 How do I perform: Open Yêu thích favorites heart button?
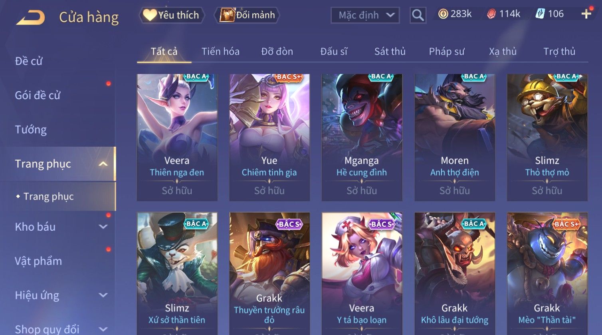(x=172, y=15)
